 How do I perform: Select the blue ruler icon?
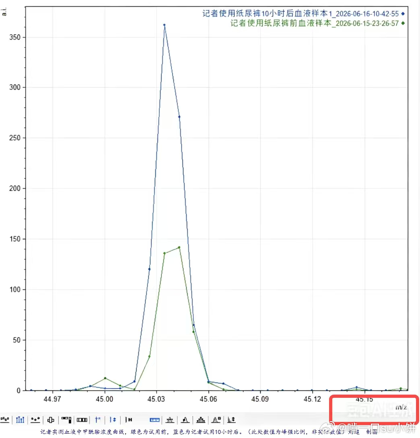(x=154, y=420)
